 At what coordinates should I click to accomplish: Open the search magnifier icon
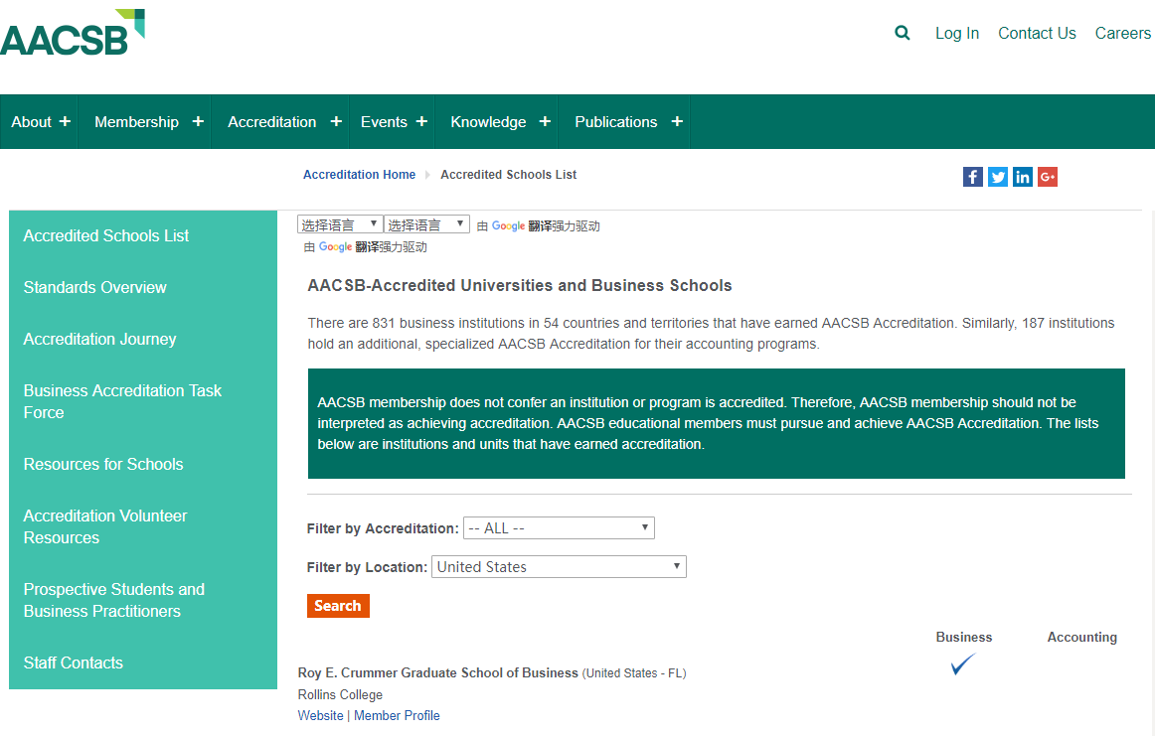click(902, 33)
